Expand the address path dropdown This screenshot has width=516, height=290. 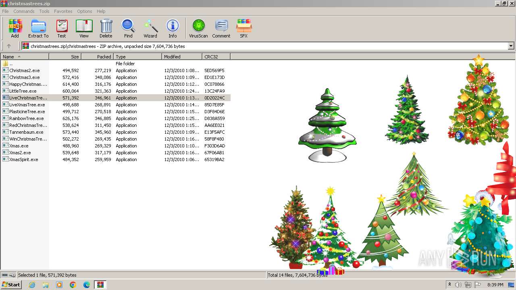511,46
